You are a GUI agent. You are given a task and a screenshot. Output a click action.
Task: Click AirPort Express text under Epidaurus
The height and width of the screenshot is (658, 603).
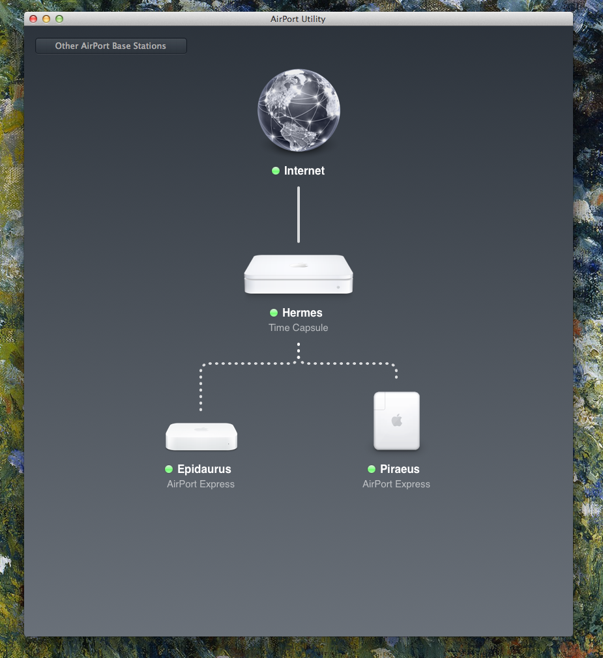tap(201, 484)
